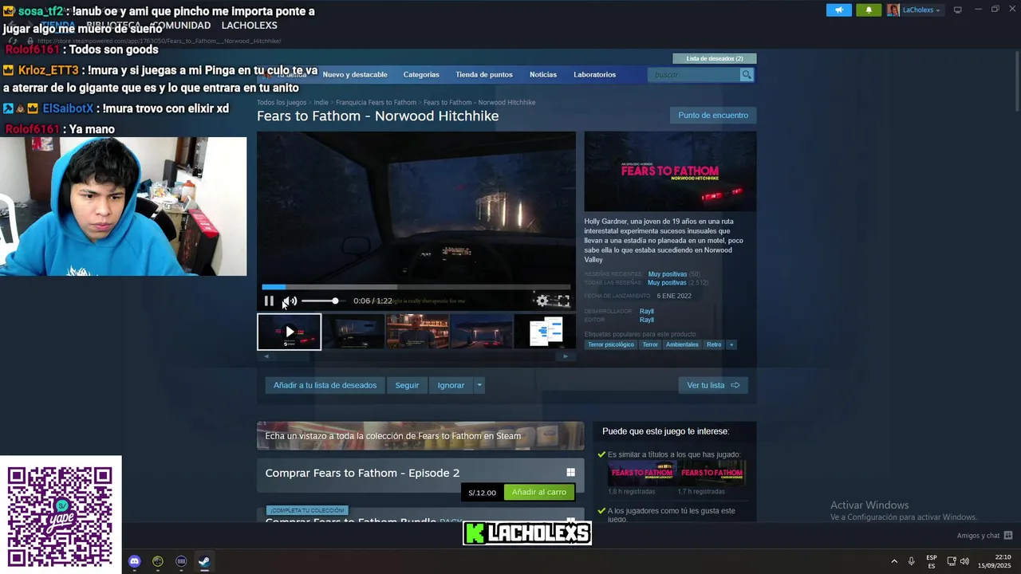Image resolution: width=1021 pixels, height=574 pixels.
Task: Click Franquicia Fears to Fathom breadcrumb
Action: click(x=376, y=102)
